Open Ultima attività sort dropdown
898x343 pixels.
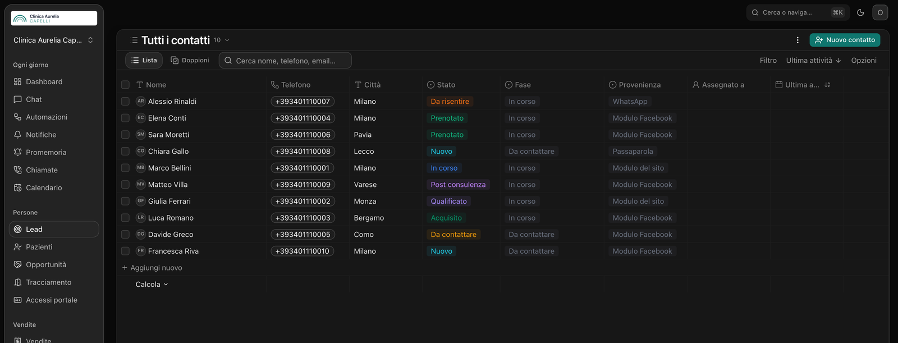pyautogui.click(x=813, y=60)
